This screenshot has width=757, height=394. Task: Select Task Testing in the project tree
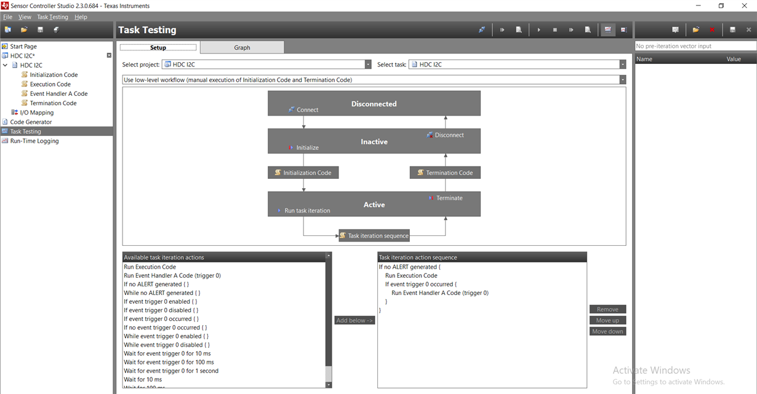click(26, 132)
